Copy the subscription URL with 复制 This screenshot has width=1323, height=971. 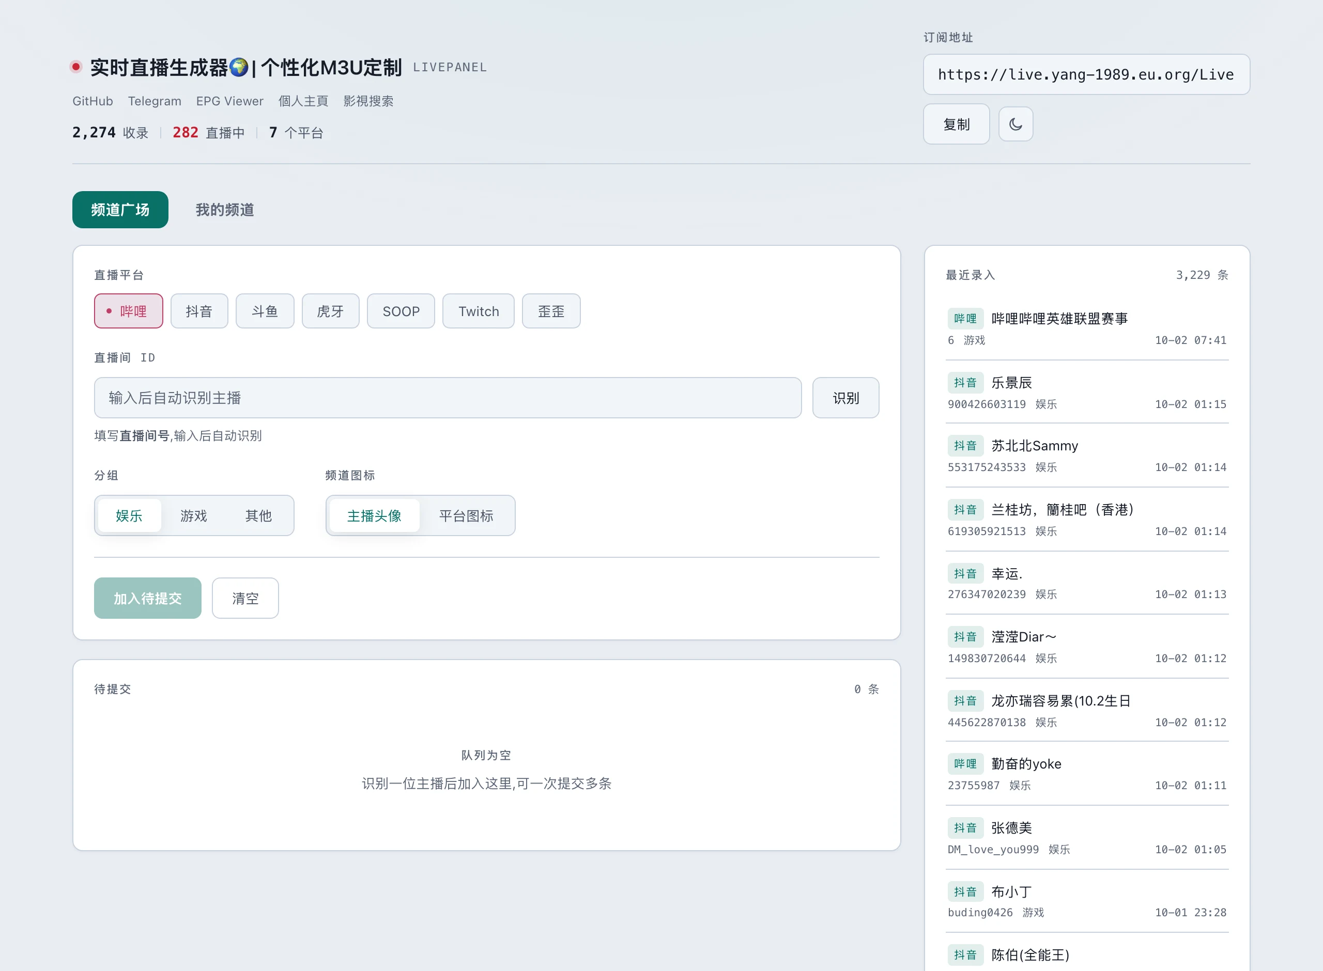pos(956,124)
